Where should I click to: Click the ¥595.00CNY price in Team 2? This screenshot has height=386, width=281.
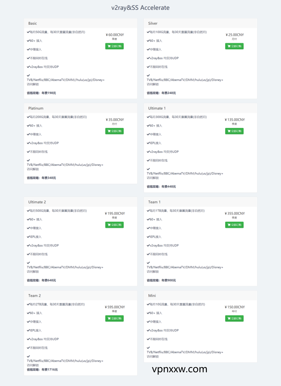(x=115, y=307)
